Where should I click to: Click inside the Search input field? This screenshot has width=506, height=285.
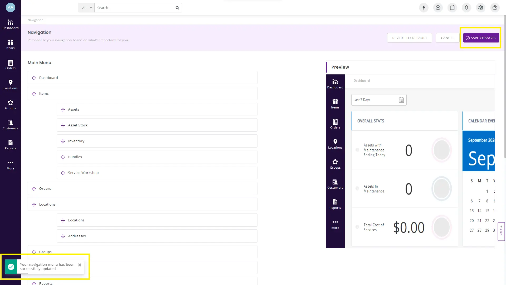pyautogui.click(x=134, y=8)
